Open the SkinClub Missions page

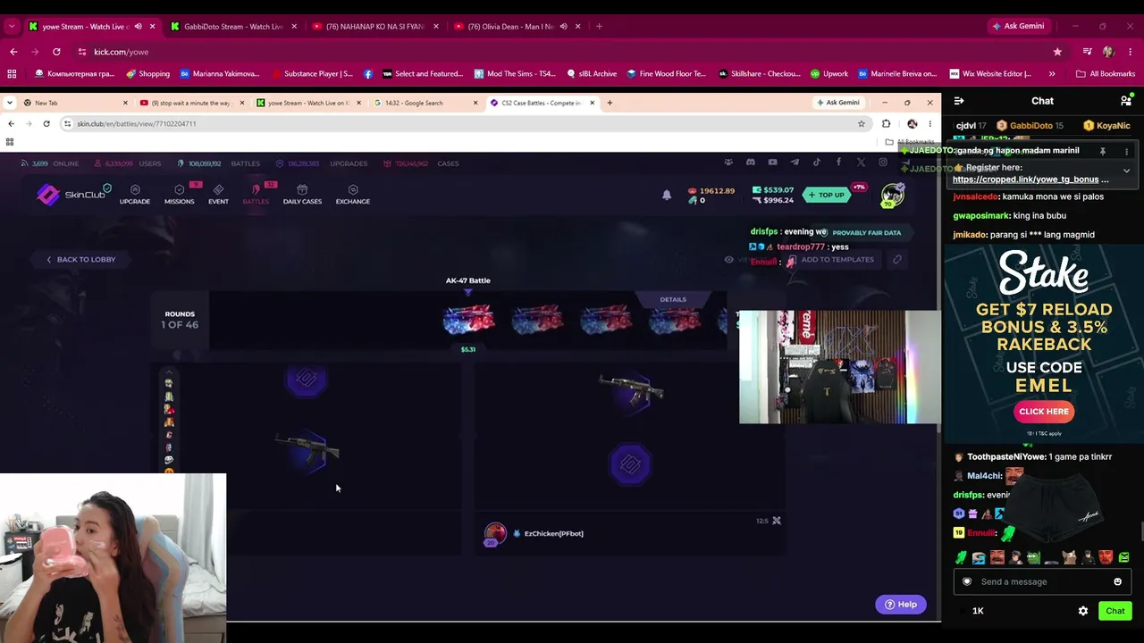[x=179, y=194]
